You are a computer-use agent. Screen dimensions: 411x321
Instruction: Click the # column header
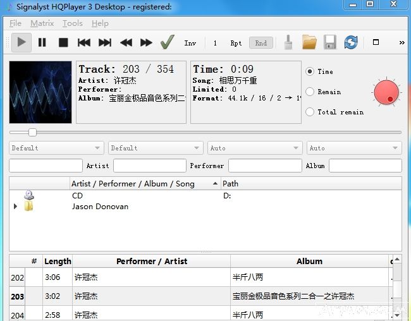34,261
